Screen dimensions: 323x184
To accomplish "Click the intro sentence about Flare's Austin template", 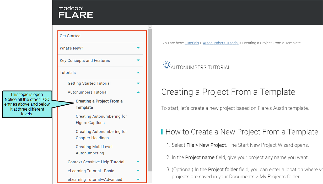I will 235,108.
